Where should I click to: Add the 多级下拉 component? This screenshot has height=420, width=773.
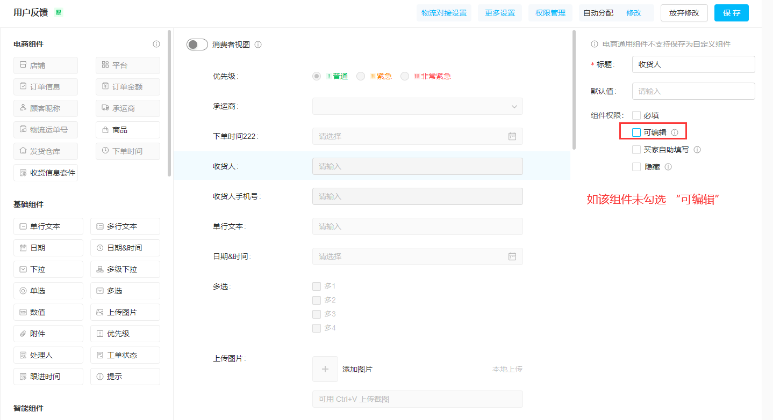125,269
